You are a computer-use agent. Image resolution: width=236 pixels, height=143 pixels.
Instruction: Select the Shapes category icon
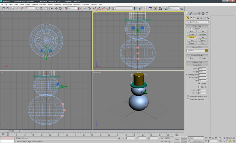pos(191,18)
